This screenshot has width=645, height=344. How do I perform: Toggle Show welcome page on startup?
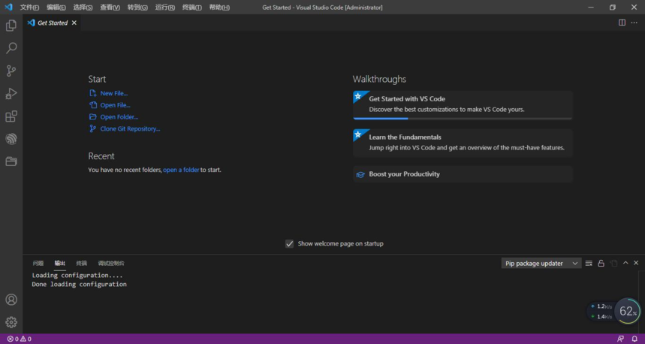point(290,244)
